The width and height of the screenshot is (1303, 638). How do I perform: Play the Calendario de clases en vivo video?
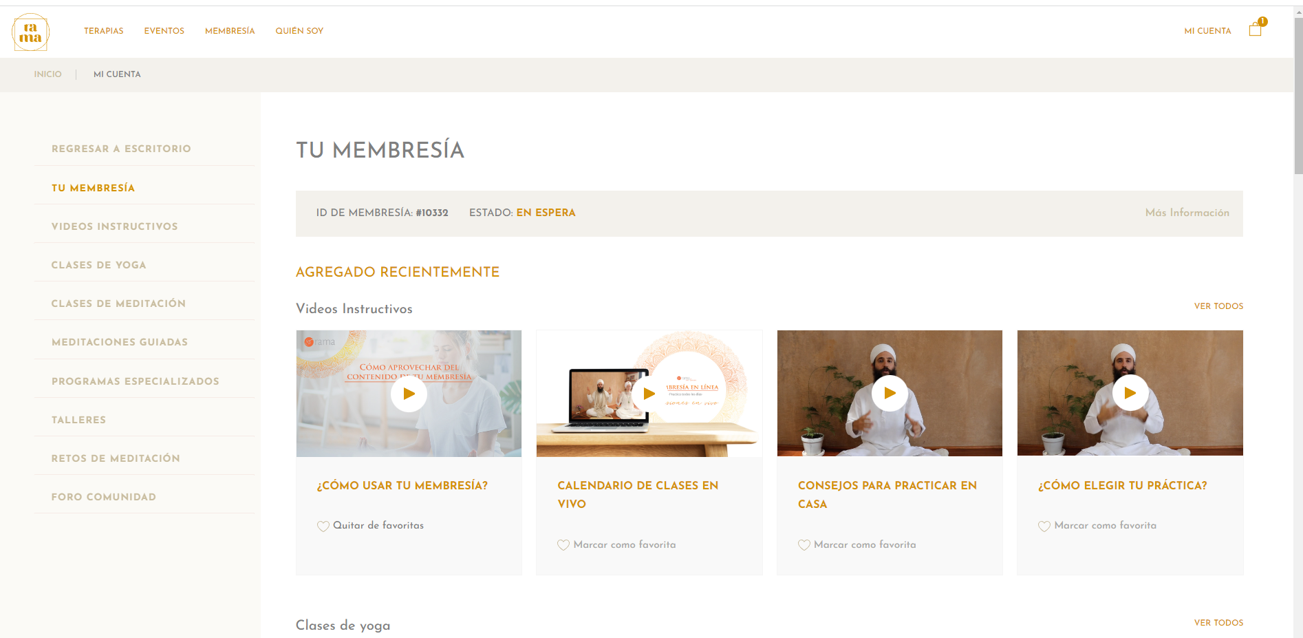(x=649, y=394)
